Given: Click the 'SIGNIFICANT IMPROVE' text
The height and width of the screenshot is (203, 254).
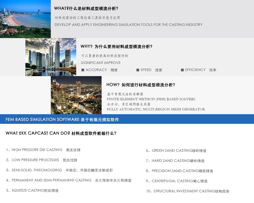Looking at the screenshot, I should pos(101,63).
